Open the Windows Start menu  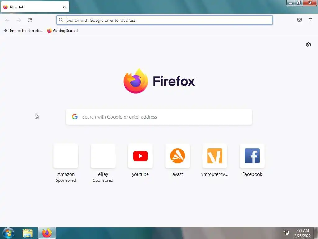[8, 233]
